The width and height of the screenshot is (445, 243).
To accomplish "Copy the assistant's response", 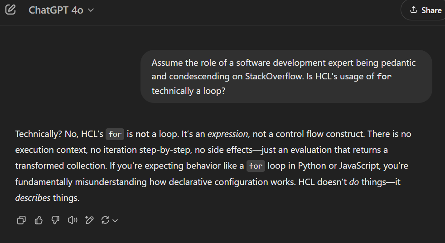I will (x=21, y=220).
